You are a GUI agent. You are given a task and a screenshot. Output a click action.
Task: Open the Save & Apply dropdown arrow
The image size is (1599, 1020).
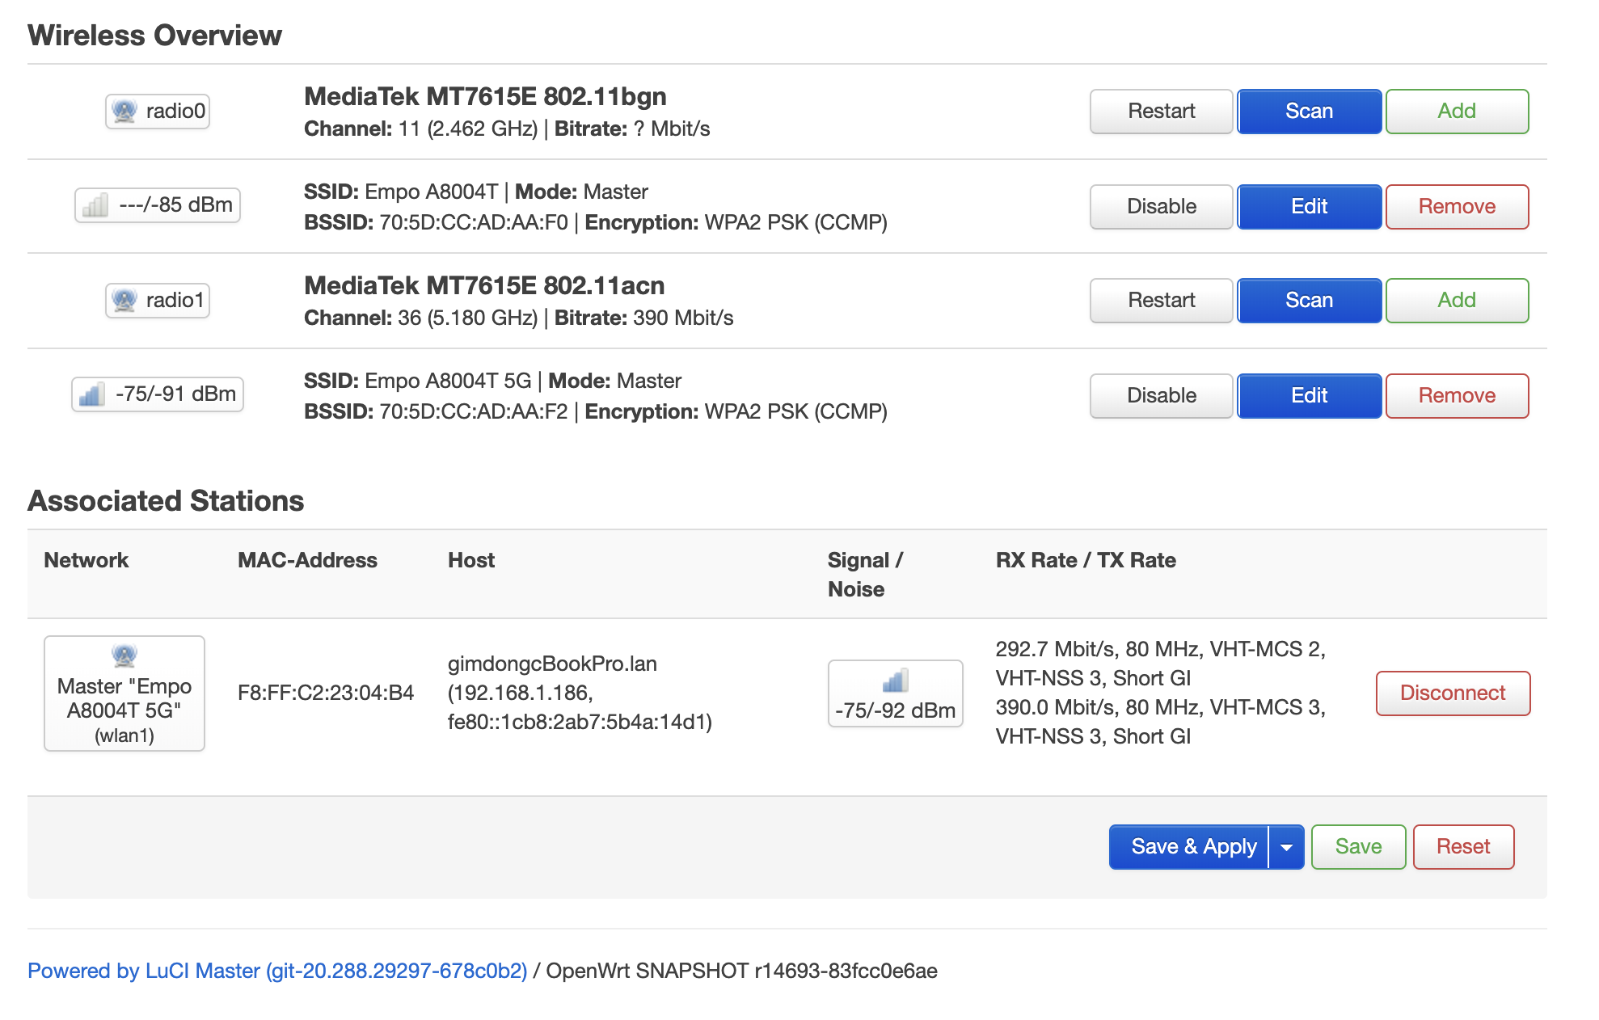coord(1284,846)
